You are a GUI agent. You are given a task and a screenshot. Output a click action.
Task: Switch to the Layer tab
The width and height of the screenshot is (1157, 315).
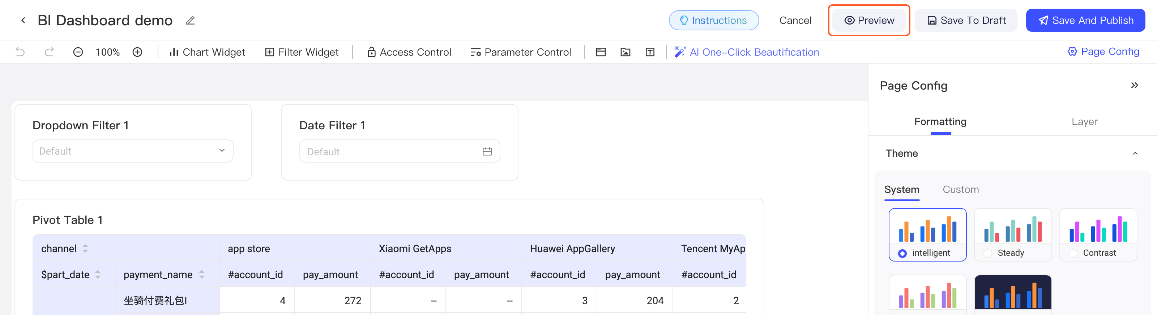coord(1084,122)
